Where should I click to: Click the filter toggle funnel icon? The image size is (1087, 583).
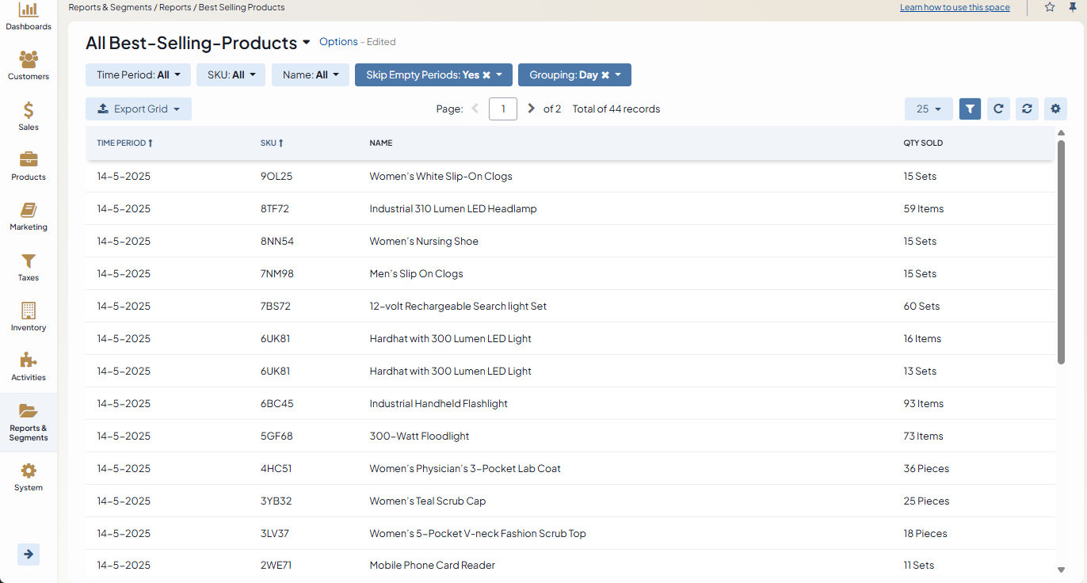click(970, 109)
